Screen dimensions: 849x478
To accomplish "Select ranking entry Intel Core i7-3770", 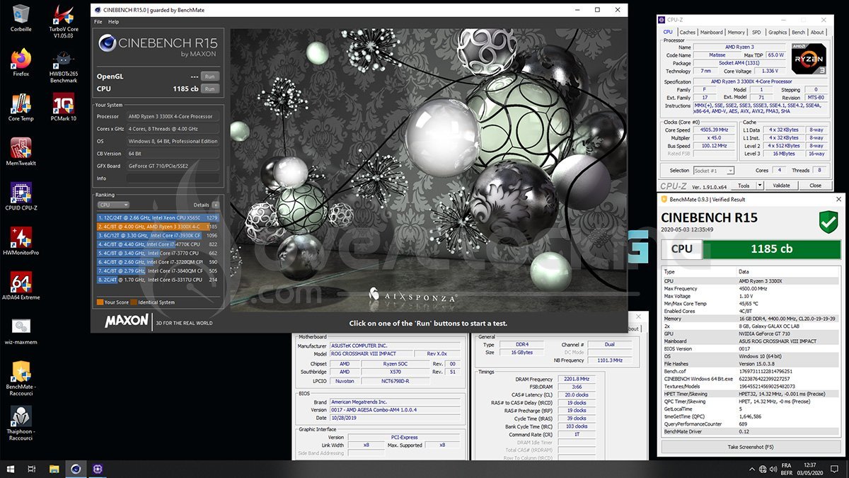I will tap(159, 253).
